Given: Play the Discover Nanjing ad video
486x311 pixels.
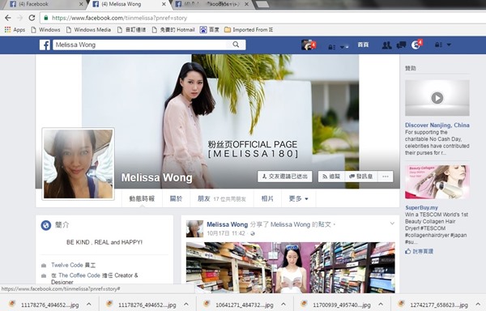Looking at the screenshot, I should (x=437, y=98).
